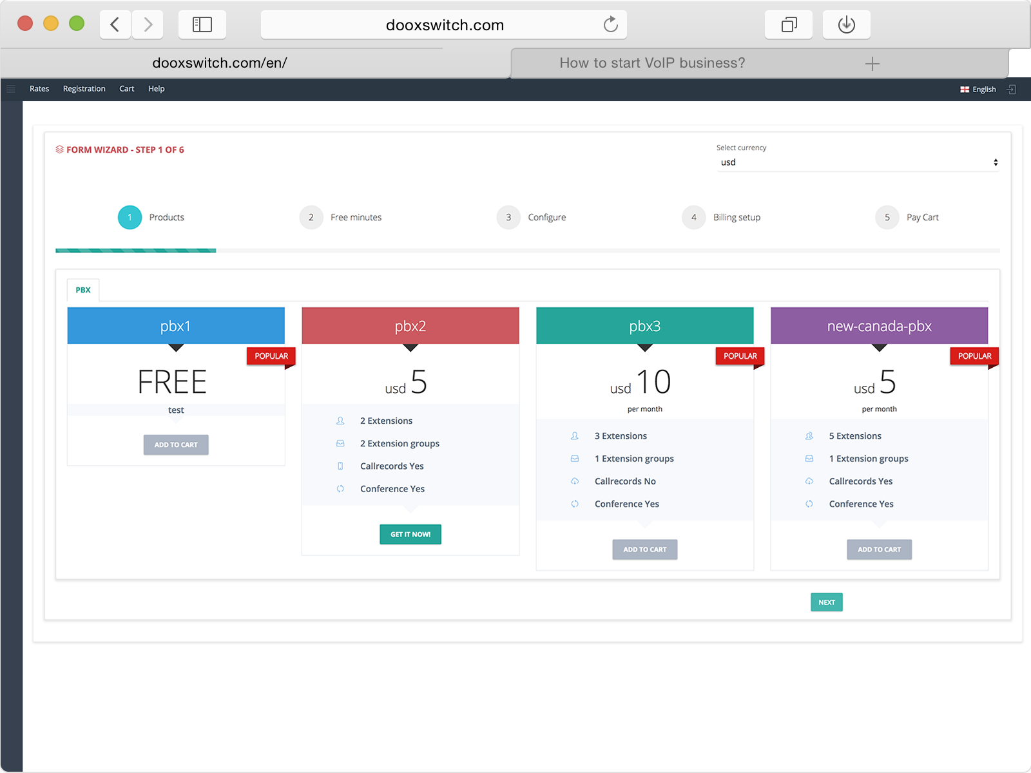Reload the page with refresh icon
This screenshot has height=773, width=1031.
[x=610, y=25]
